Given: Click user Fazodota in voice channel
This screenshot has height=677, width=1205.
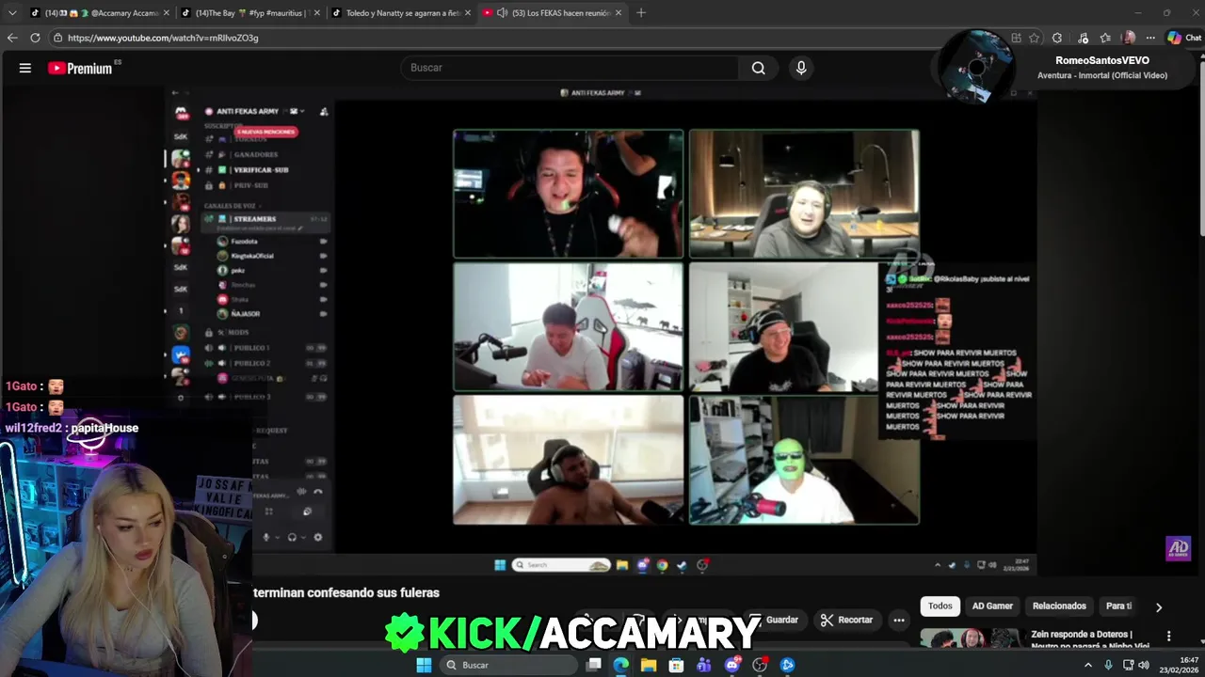Looking at the screenshot, I should [x=244, y=242].
